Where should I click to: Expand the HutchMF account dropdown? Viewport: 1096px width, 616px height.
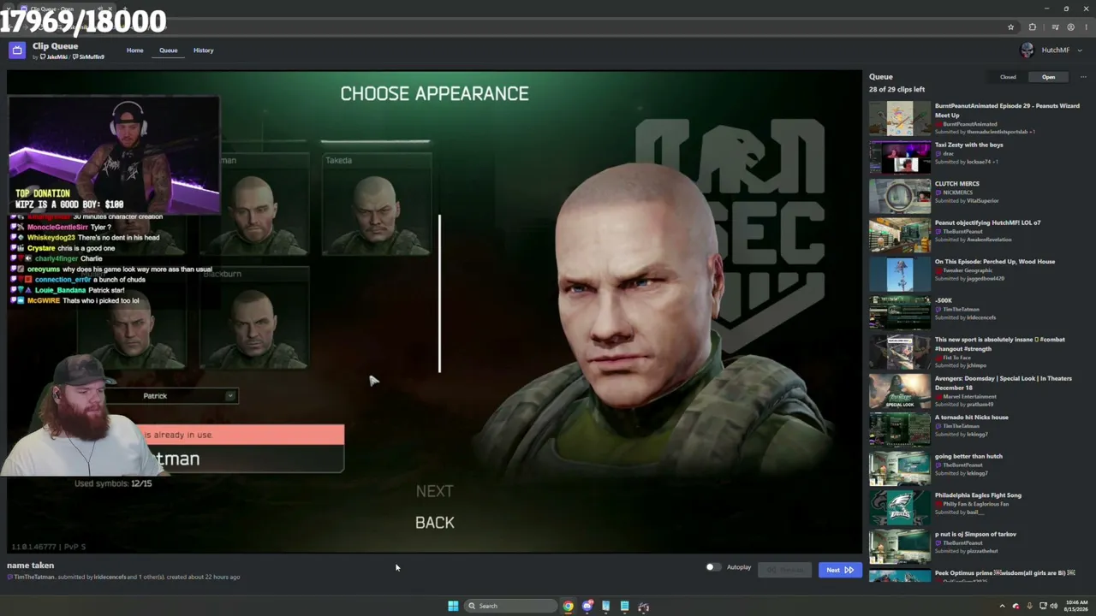[1080, 50]
